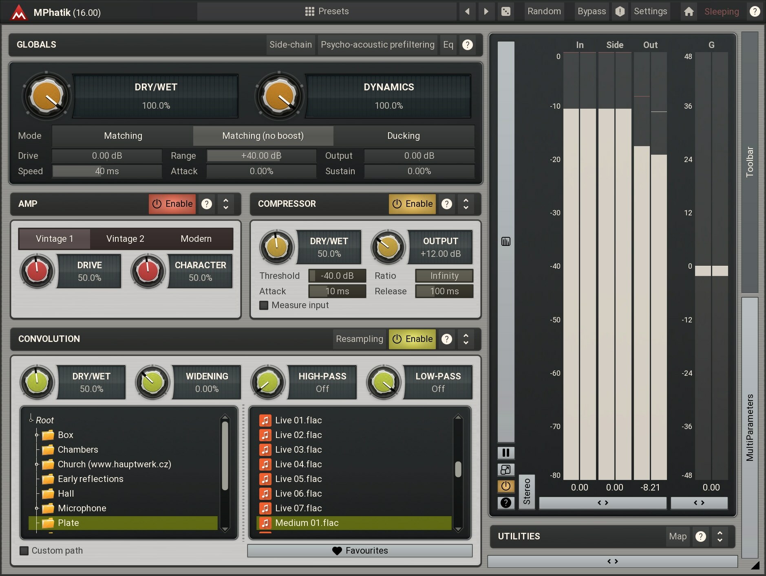The image size is (766, 576).
Task: Check the Measure input checkbox
Action: 263,305
